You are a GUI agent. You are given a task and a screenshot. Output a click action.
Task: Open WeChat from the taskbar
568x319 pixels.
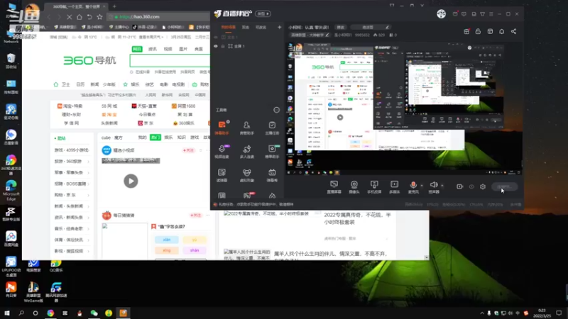(x=94, y=313)
